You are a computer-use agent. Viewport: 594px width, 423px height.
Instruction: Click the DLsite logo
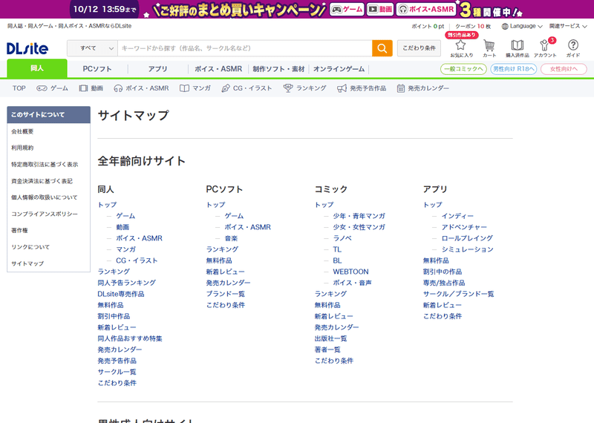[27, 48]
